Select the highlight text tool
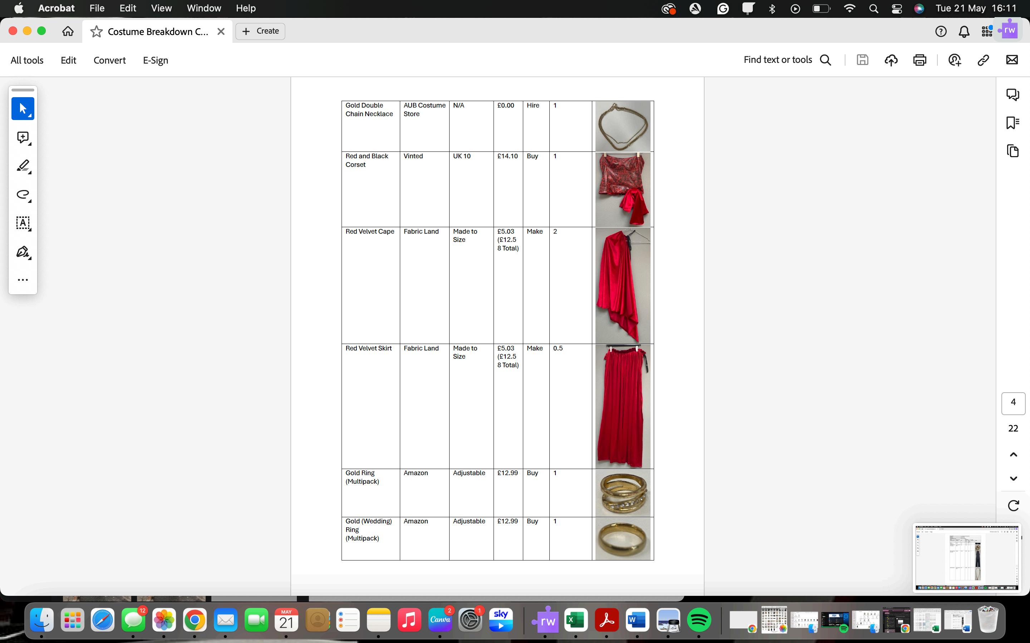The image size is (1030, 643). coord(23,166)
